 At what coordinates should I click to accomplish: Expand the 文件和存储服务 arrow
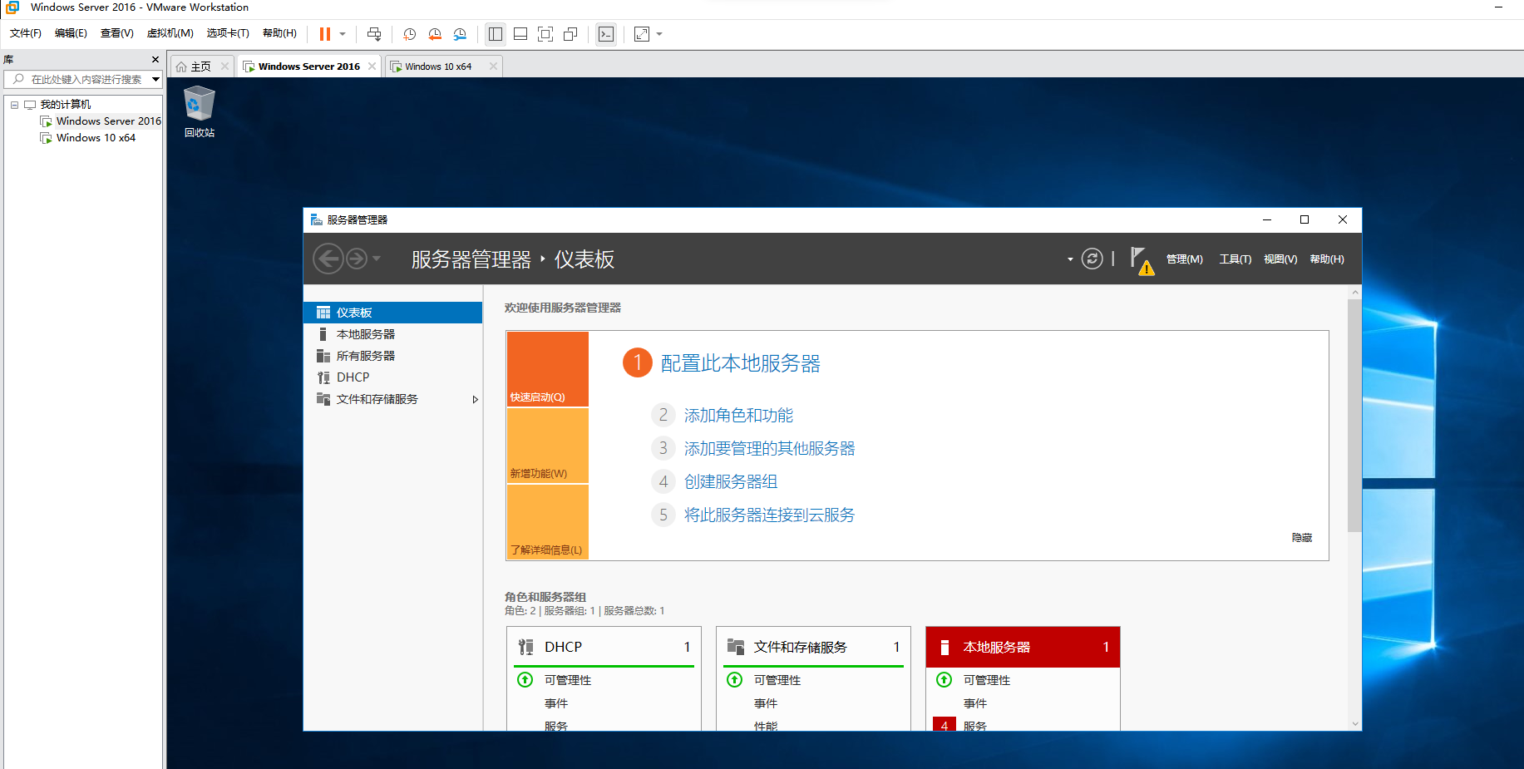[475, 399]
